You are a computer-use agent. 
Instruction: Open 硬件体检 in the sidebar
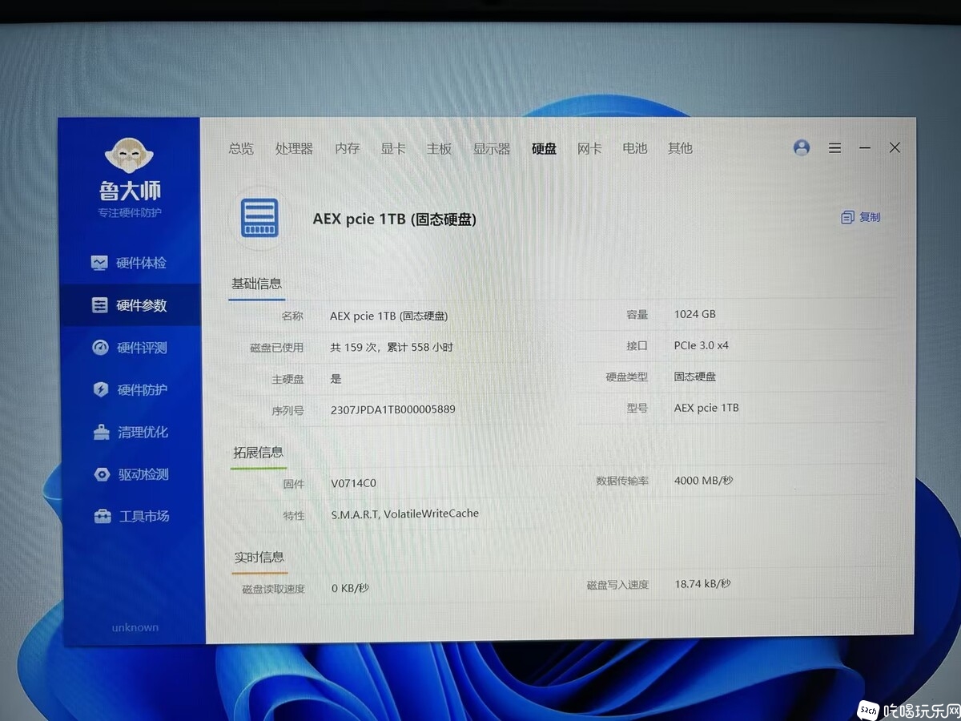pyautogui.click(x=129, y=263)
